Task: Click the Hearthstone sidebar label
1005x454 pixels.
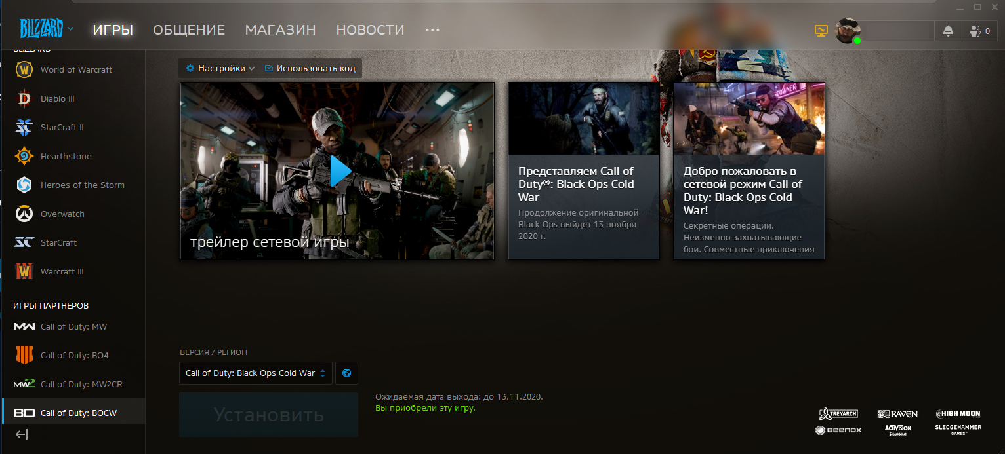Action: (x=66, y=156)
